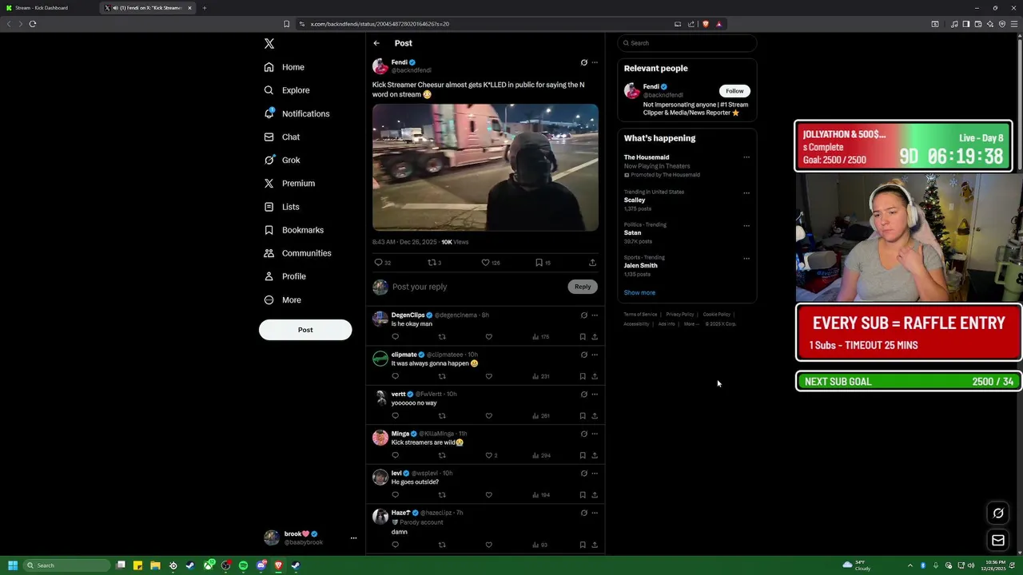Click Grok icon on Fendi's post

583,62
